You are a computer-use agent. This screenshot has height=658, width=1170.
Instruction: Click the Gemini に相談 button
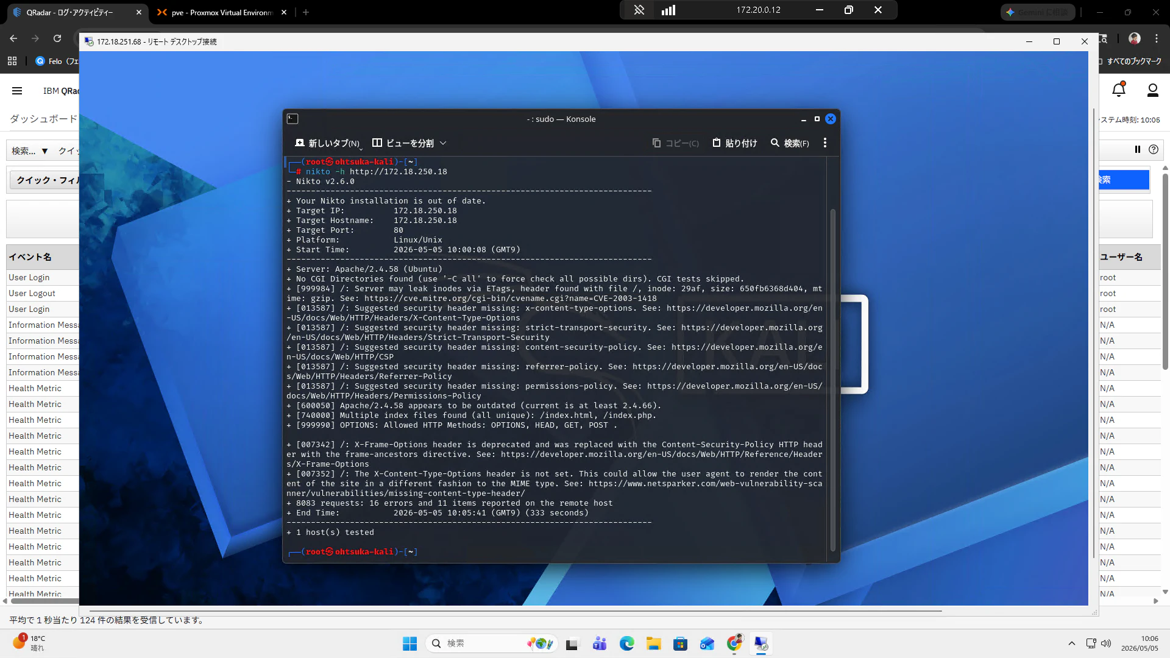point(1038,12)
